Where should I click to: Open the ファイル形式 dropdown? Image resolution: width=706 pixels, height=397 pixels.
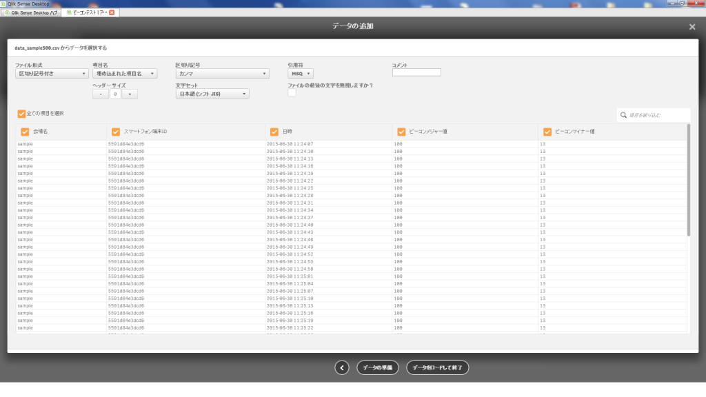coord(52,73)
